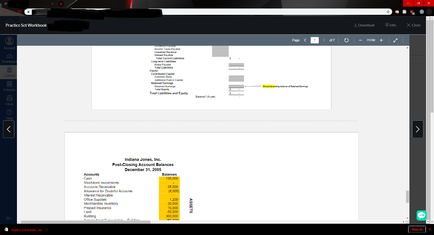Collapse the sidebar navigation arrow

(x=9, y=218)
